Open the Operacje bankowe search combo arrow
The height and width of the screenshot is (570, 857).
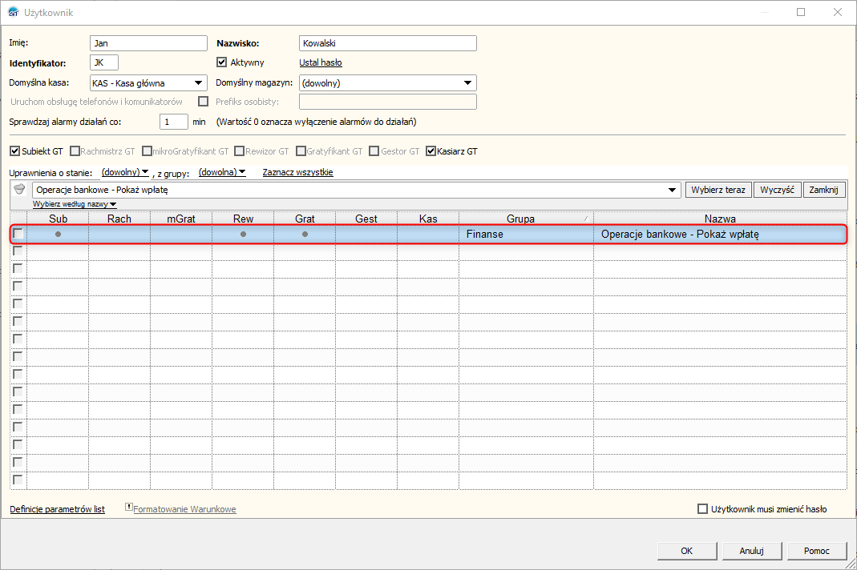coord(673,190)
